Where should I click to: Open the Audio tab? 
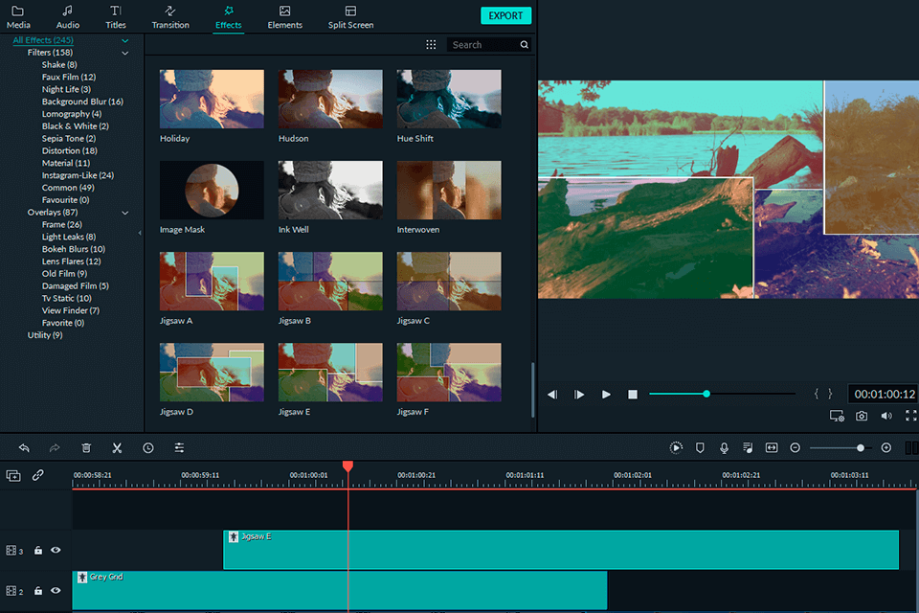point(67,15)
